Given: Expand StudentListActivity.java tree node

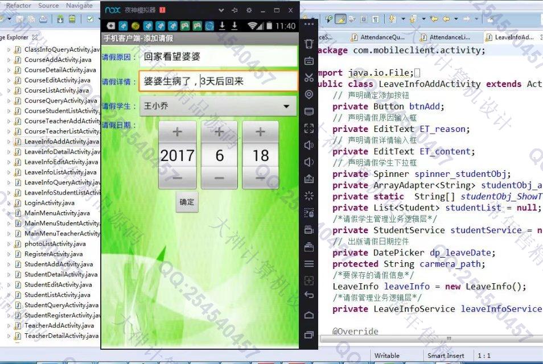Looking at the screenshot, I should click(9, 295).
